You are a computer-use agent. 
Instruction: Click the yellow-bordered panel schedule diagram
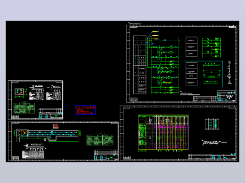tap(163, 133)
